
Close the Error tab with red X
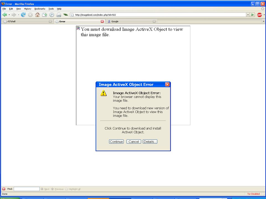click(102, 22)
